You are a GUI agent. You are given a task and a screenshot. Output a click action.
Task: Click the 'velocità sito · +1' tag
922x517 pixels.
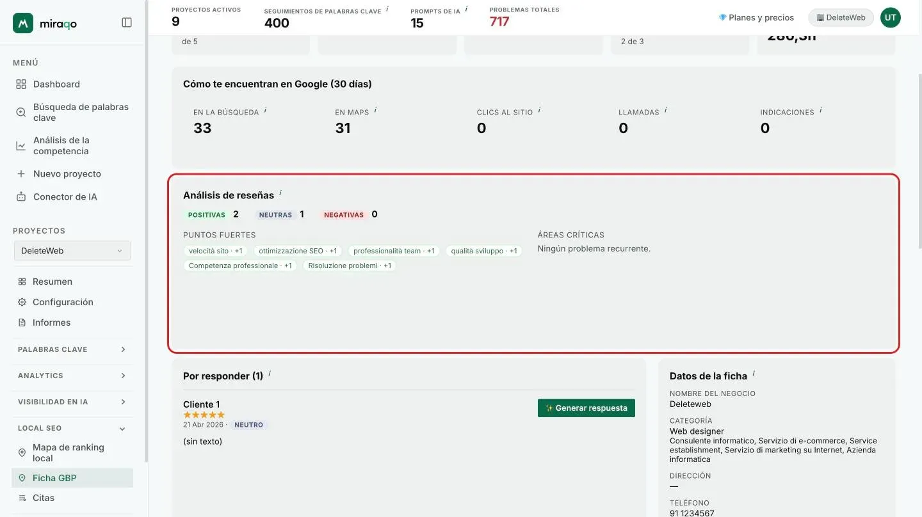(x=215, y=251)
